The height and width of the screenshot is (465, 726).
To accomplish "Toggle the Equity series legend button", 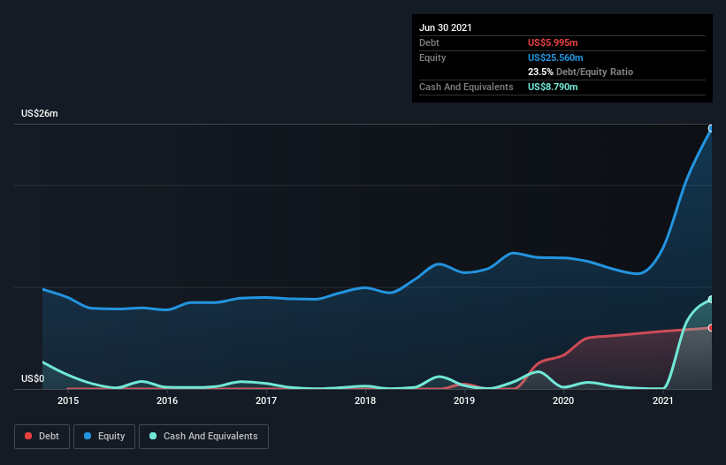I will tap(104, 437).
